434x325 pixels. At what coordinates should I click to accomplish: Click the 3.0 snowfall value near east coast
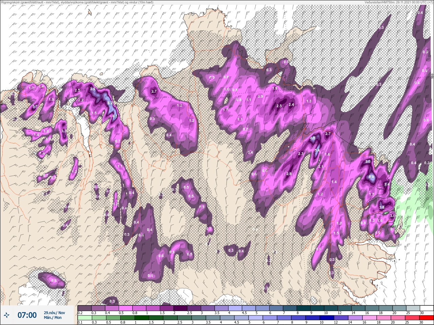pyautogui.click(x=393, y=216)
